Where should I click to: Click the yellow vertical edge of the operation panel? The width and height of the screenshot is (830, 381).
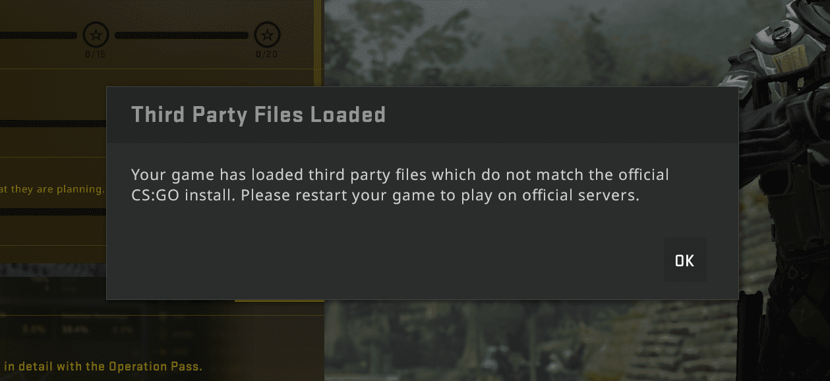tap(318, 44)
